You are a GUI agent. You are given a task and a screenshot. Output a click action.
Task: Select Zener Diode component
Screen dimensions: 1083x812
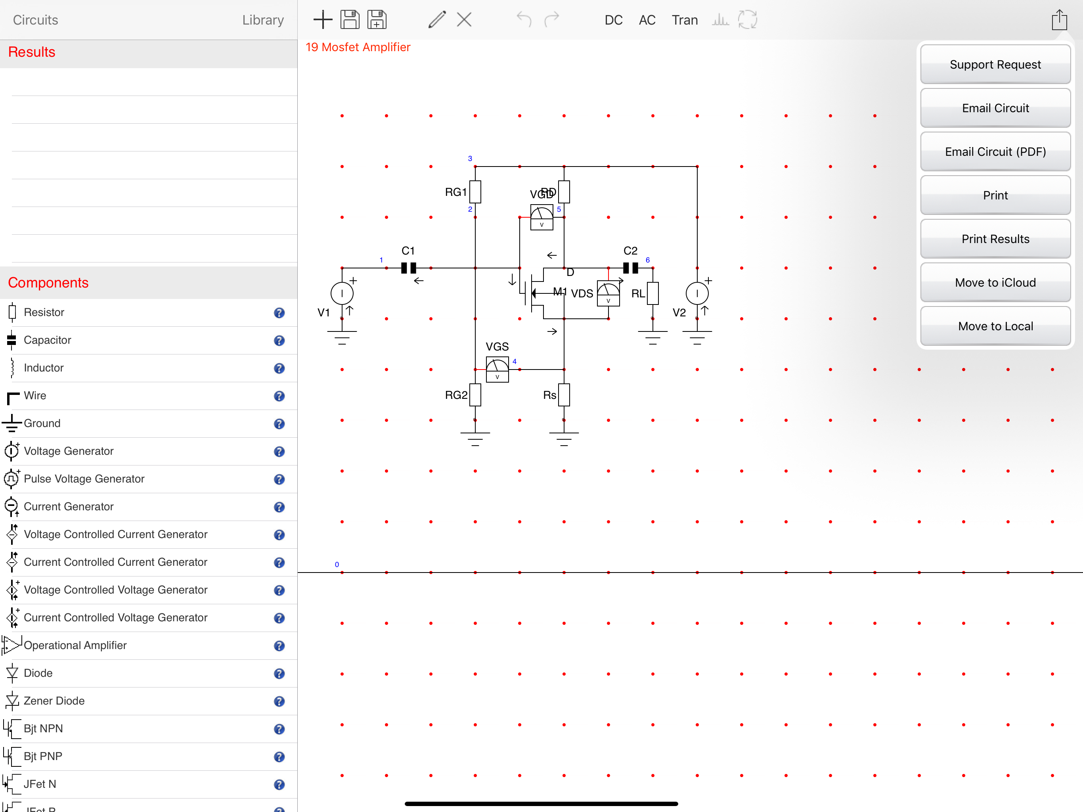148,701
